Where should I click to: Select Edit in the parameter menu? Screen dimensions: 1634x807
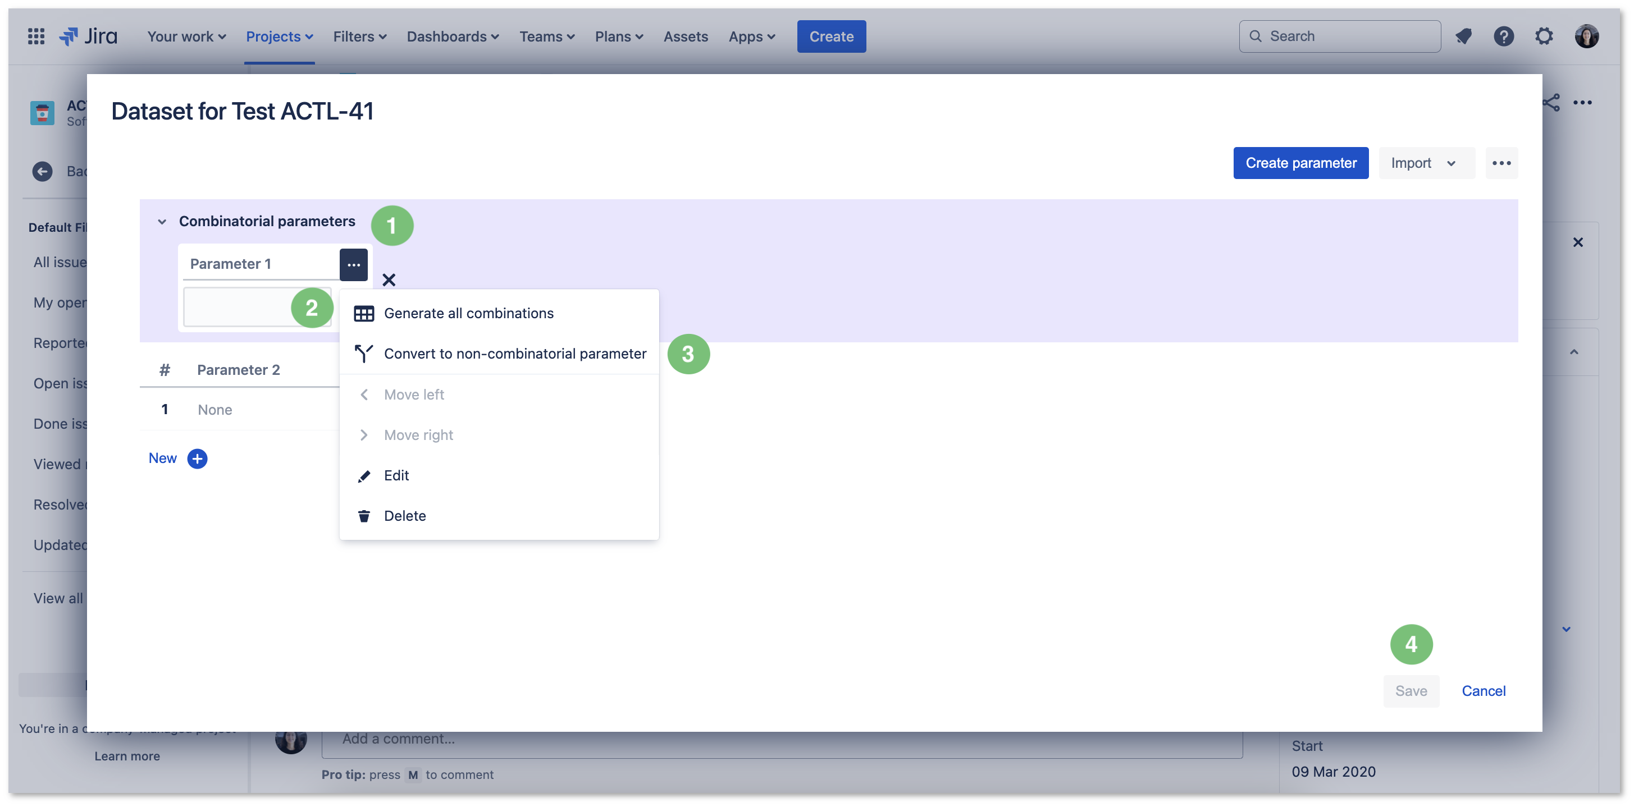[499, 475]
